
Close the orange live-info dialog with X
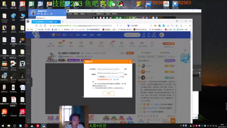(130, 62)
